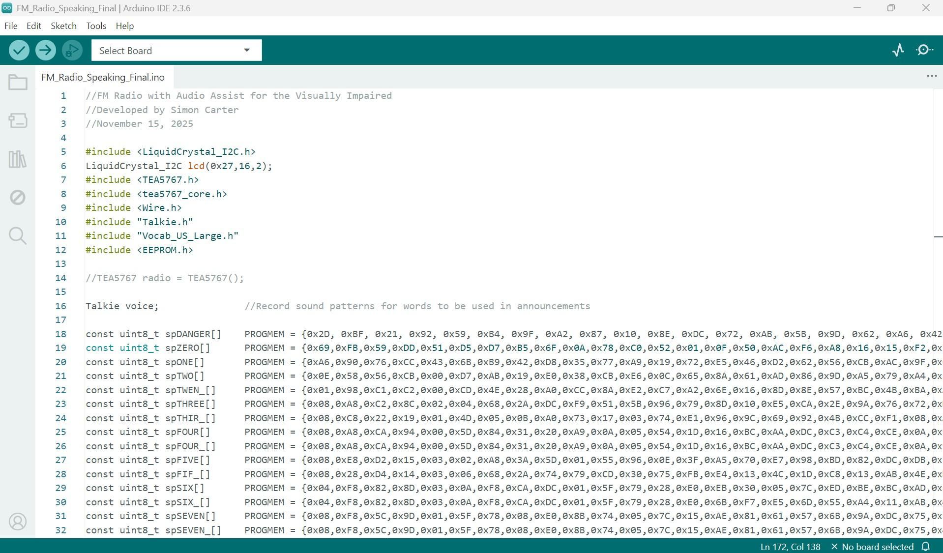Click the spONE[] declaration
943x553 pixels.
[x=145, y=362]
